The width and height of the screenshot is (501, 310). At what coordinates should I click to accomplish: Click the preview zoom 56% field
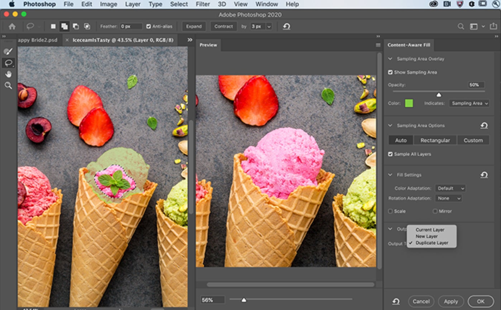click(213, 300)
